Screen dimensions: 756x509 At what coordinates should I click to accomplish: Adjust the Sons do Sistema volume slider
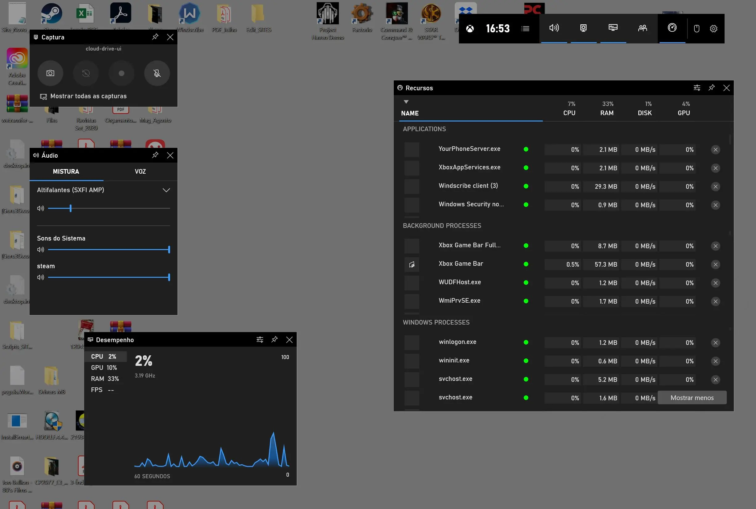tap(109, 250)
